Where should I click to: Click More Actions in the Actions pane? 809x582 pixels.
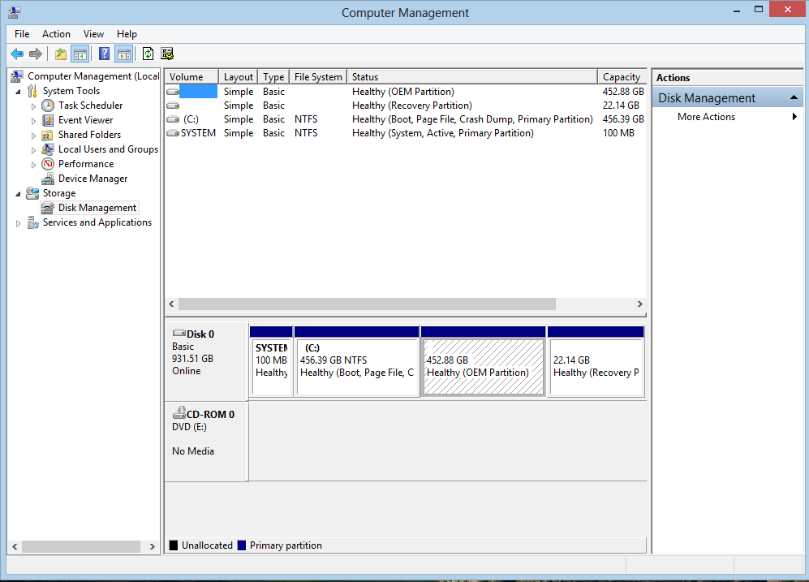706,117
